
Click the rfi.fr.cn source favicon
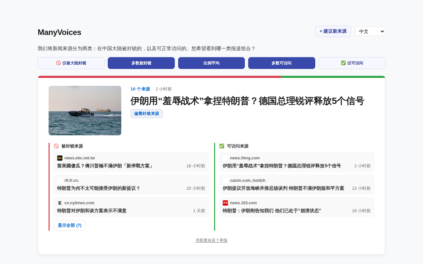[x=60, y=181]
